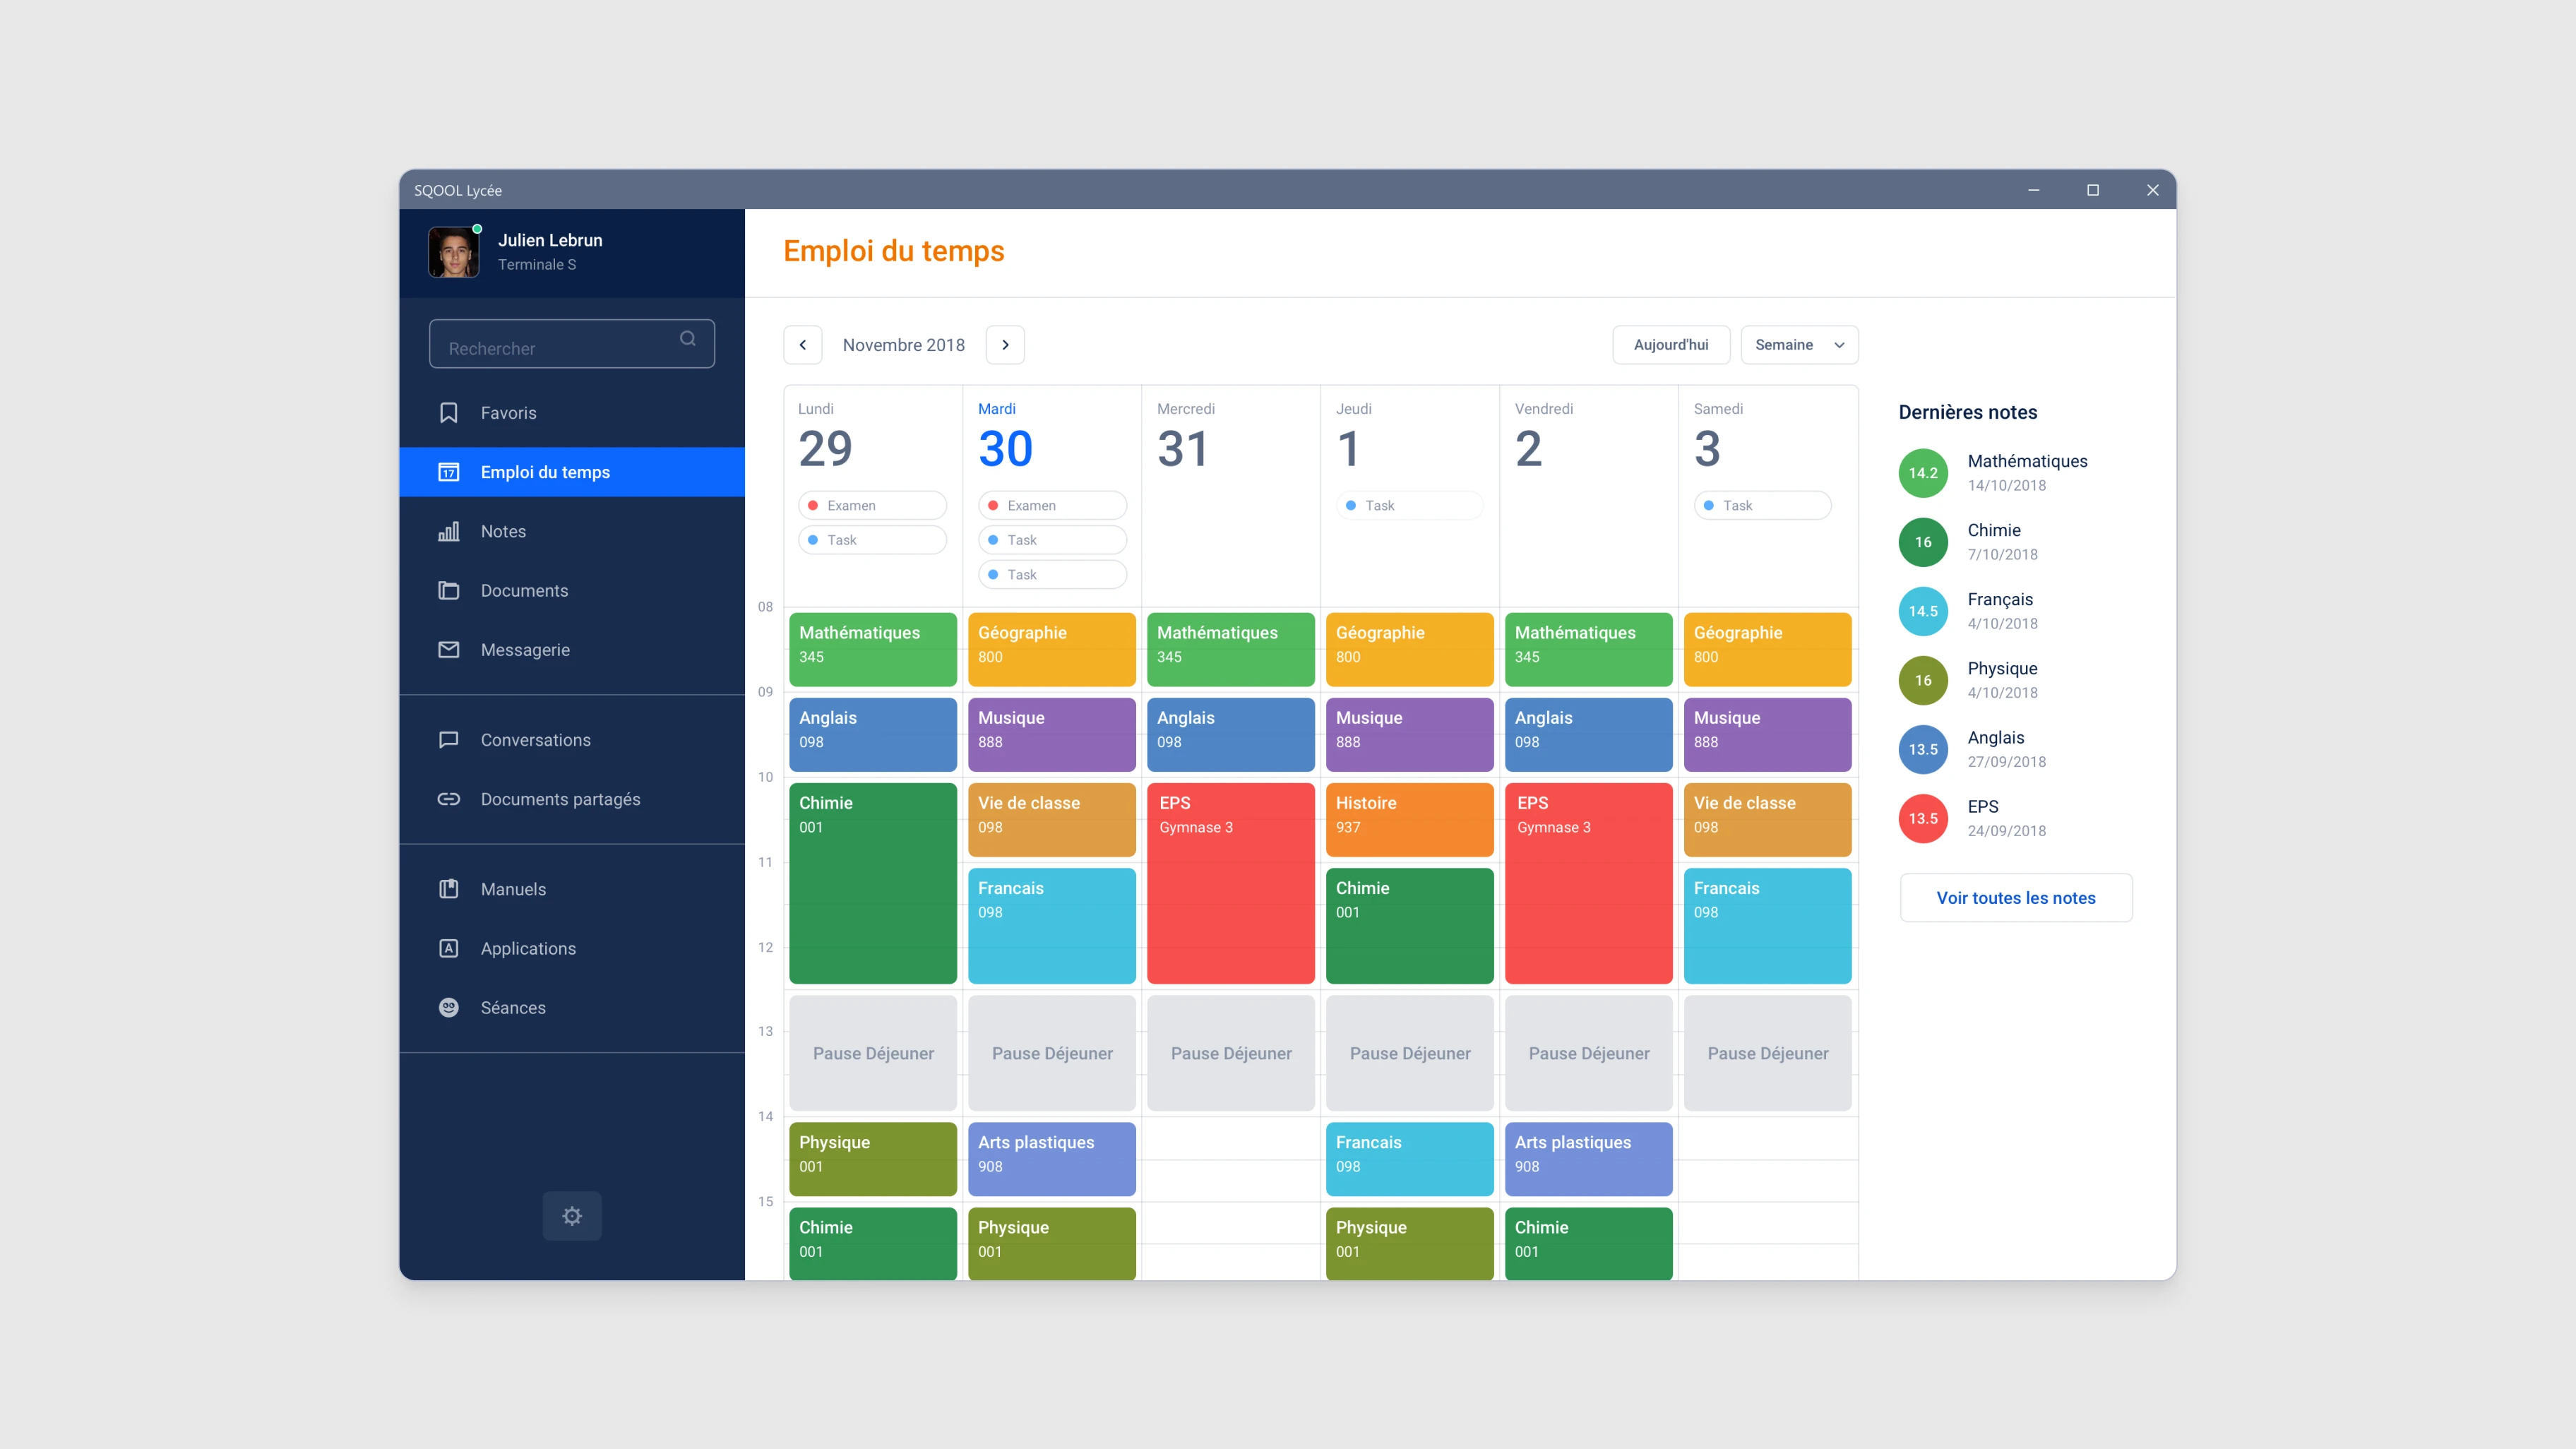Go to previous week with left chevron
The height and width of the screenshot is (1449, 2576).
803,344
